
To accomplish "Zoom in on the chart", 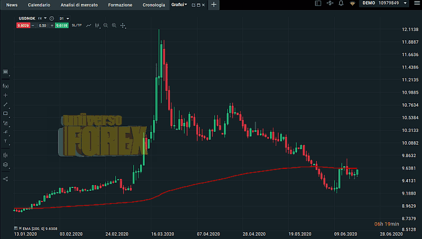I will (x=114, y=25).
